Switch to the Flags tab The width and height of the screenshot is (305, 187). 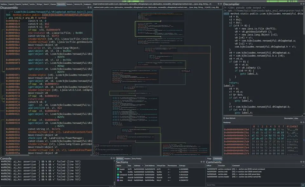209,158
